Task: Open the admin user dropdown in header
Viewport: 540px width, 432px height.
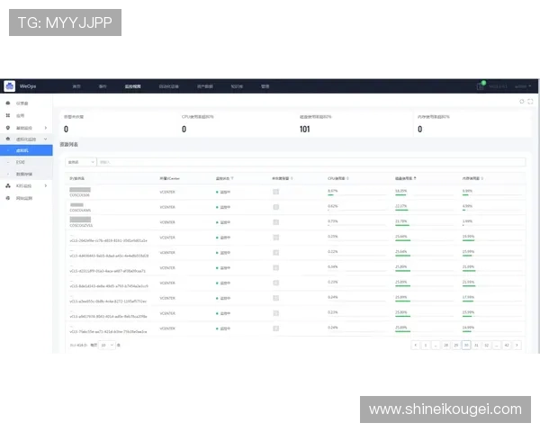Action: click(x=522, y=86)
